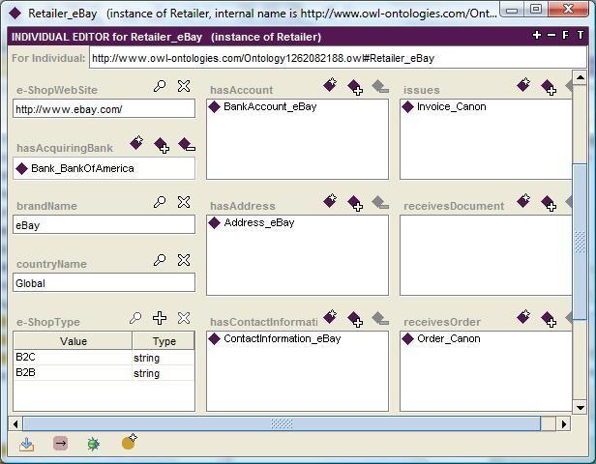The image size is (596, 464).
Task: Click the e-ShopWebSite view/search icon
Action: pyautogui.click(x=160, y=86)
